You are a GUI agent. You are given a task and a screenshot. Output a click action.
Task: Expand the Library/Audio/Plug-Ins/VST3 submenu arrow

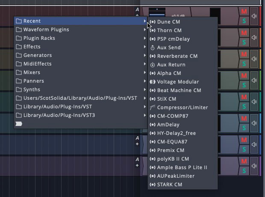pyautogui.click(x=144, y=115)
